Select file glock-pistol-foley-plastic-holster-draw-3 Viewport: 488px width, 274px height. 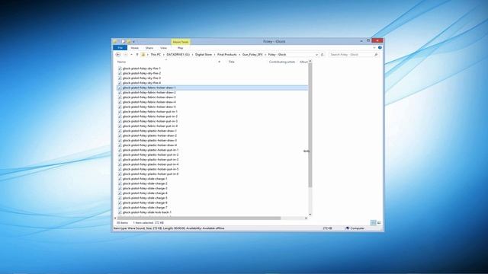click(149, 140)
